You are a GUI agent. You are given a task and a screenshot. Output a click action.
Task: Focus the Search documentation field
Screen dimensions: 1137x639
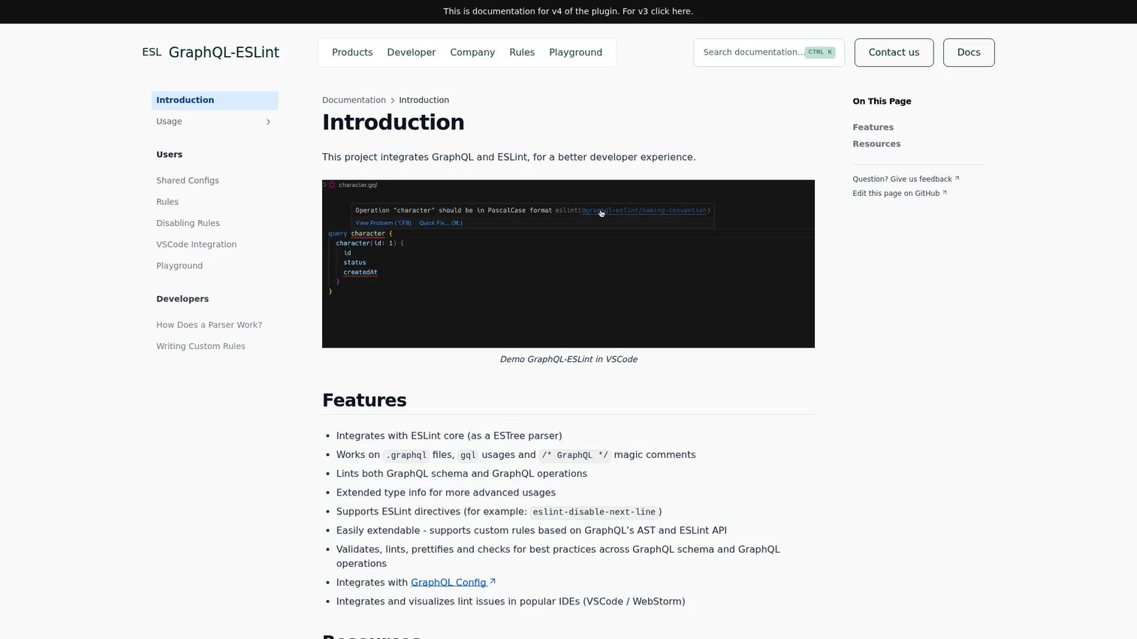point(769,53)
